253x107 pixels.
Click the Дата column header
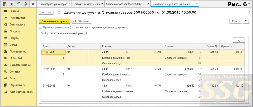54,46
